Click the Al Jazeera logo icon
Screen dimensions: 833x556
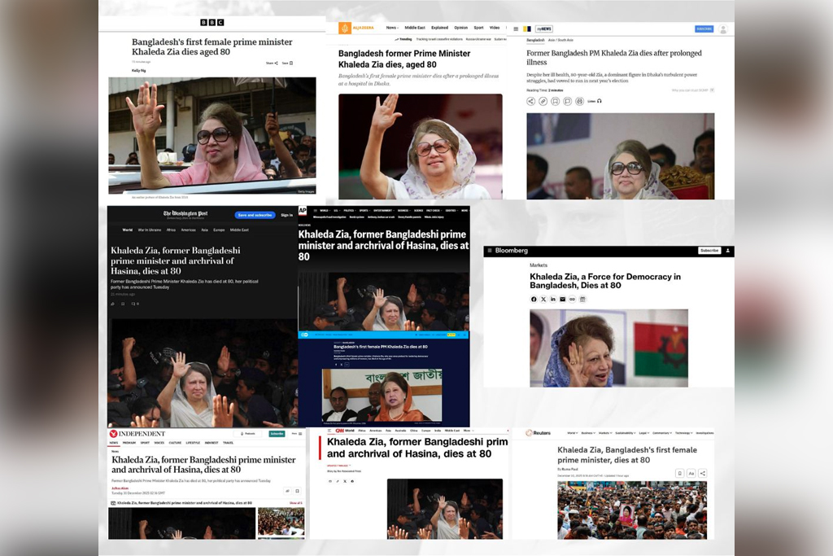pyautogui.click(x=345, y=28)
